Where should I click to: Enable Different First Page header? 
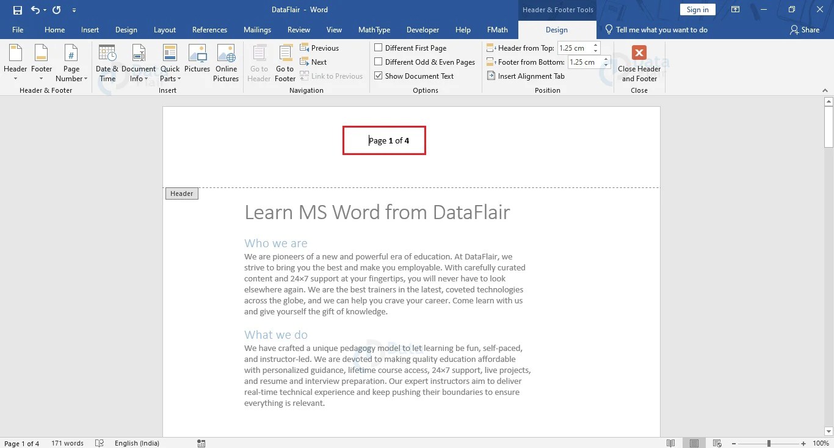[378, 48]
